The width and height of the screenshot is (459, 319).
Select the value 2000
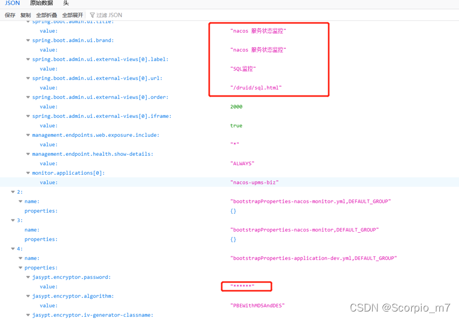236,107
